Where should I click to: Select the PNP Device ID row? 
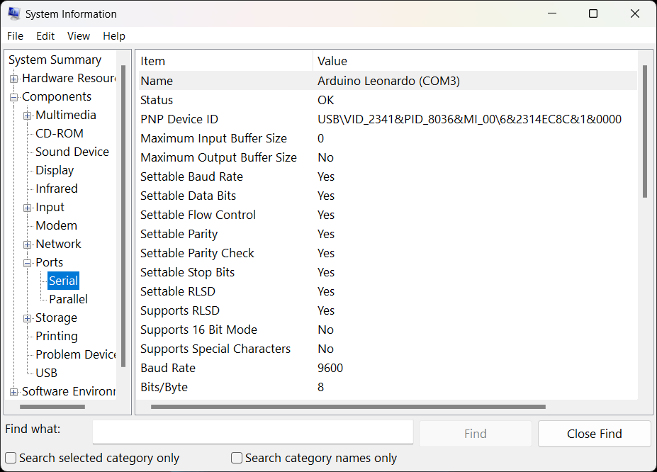(388, 119)
